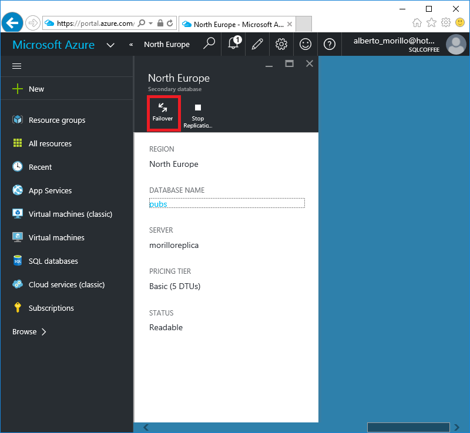This screenshot has height=433, width=470.
Task: Open address bar search dropdown arrow
Action: (150, 23)
